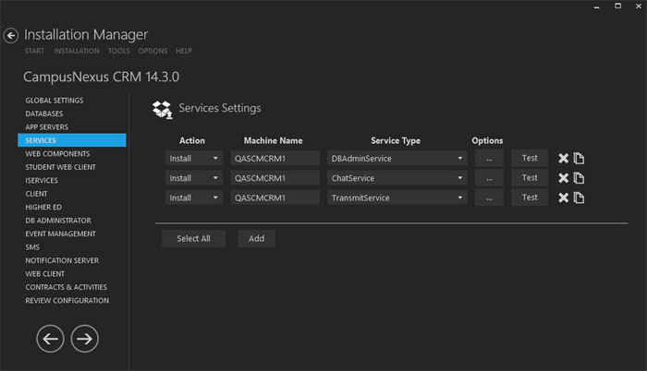
Task: Open the TOOLS menu
Action: coord(119,51)
